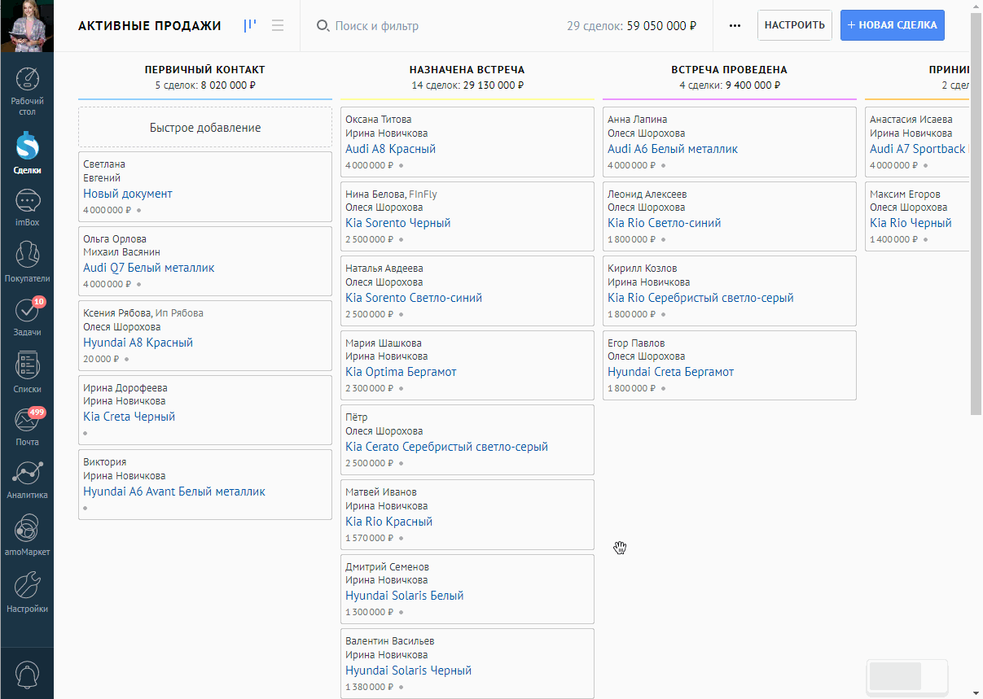Click the Быстрое добавление box
This screenshot has height=699, width=983.
tap(205, 128)
